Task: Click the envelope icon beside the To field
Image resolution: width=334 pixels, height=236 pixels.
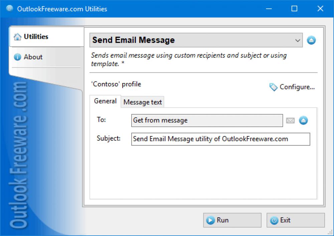Action: (x=290, y=121)
